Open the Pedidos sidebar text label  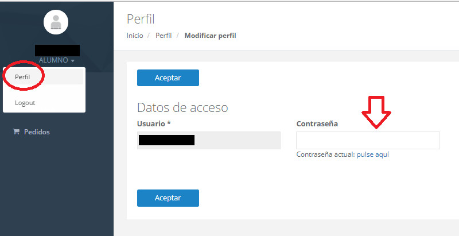click(37, 132)
